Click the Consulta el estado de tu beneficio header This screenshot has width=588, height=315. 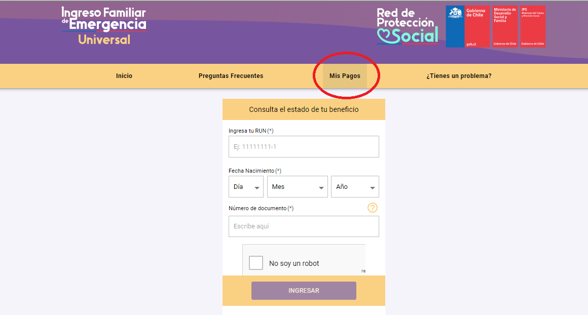(304, 109)
